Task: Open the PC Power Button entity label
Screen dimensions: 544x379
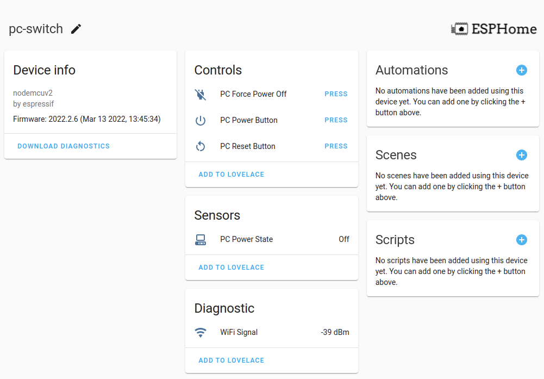Action: 249,120
